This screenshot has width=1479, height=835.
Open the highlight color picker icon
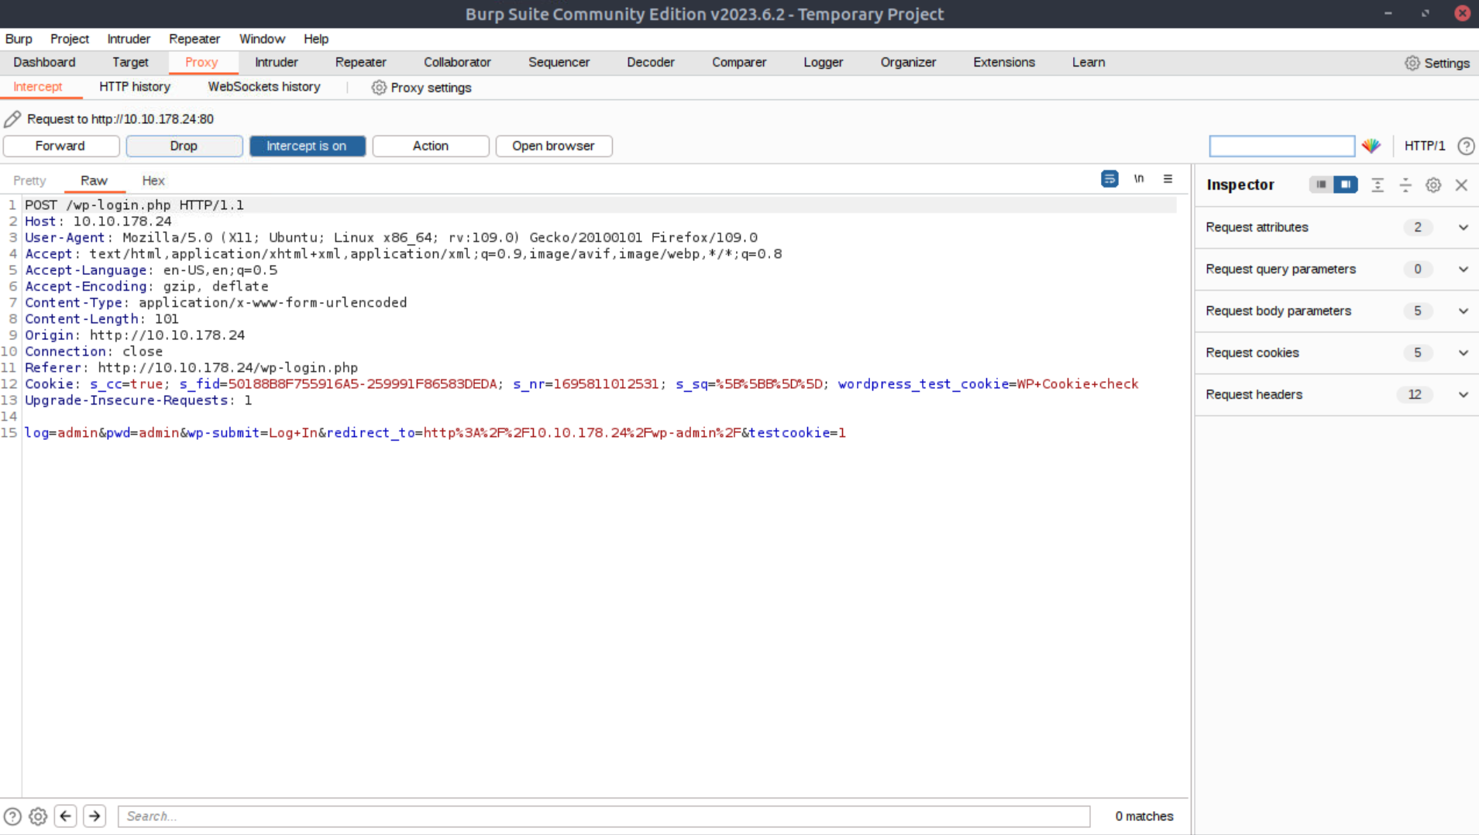1371,146
